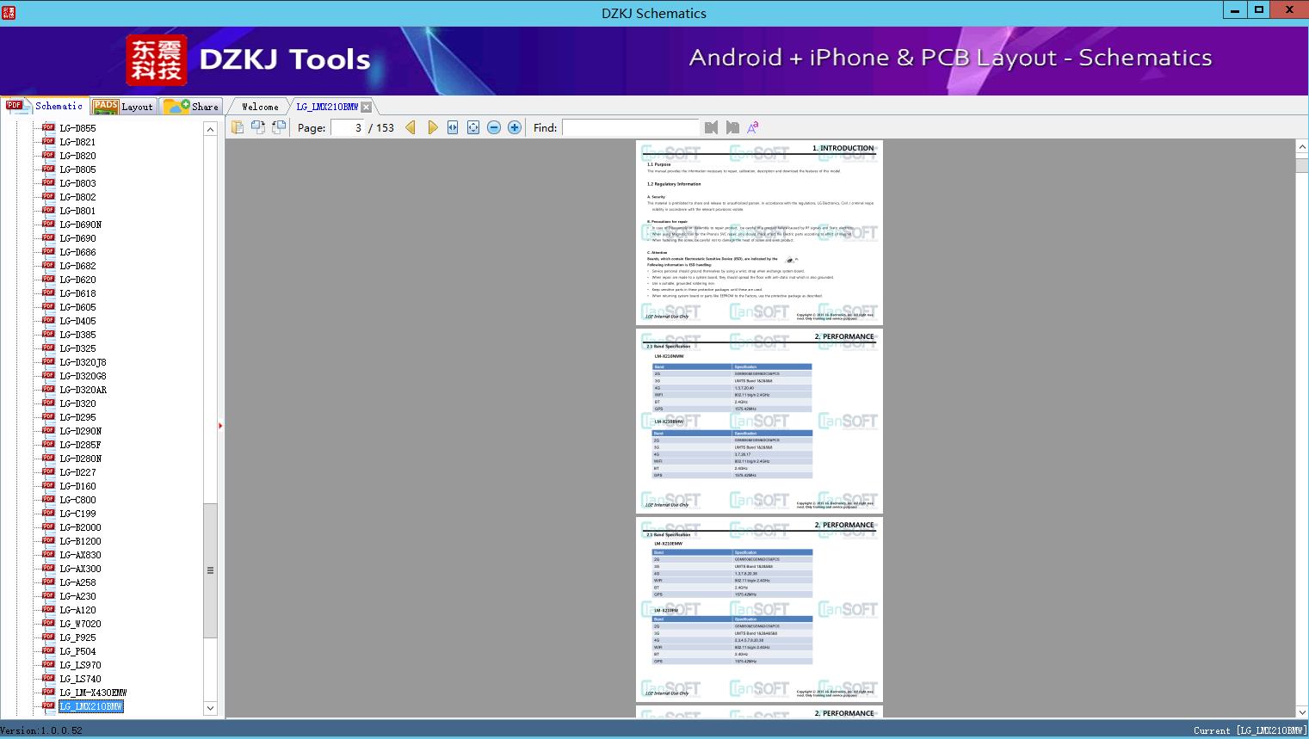The image size is (1309, 739).
Task: Select LG-D820 in the tree
Action: [77, 156]
